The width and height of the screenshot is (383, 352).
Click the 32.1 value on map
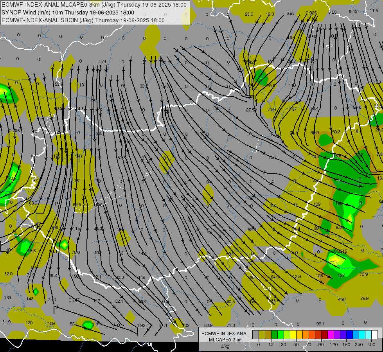[119, 302]
